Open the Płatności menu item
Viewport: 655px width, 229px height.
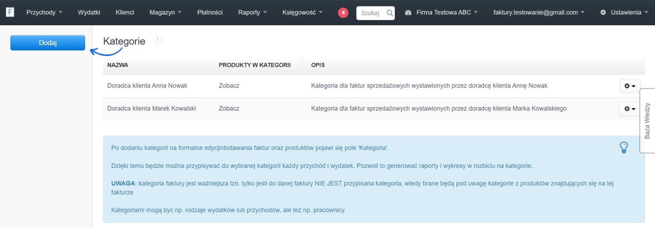[x=210, y=12]
